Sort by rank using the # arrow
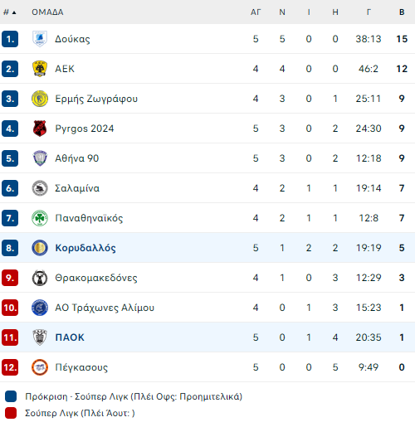Viewport: 415px width, 427px height. click(10, 12)
